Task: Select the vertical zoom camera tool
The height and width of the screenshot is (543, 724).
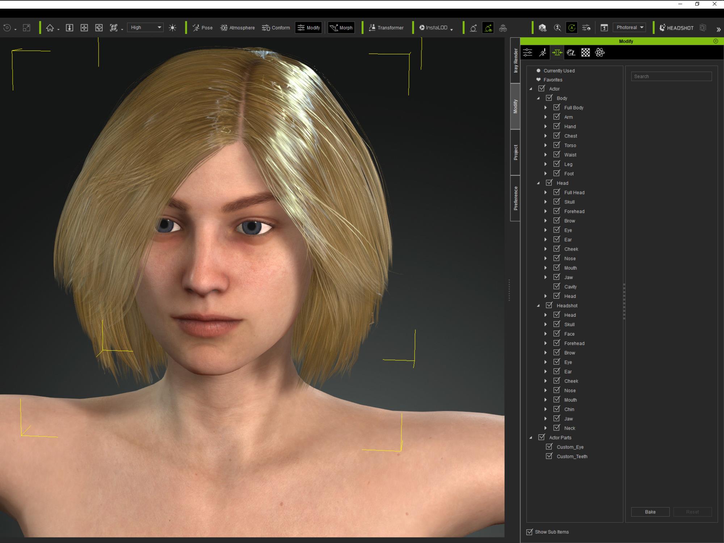Action: (x=70, y=28)
